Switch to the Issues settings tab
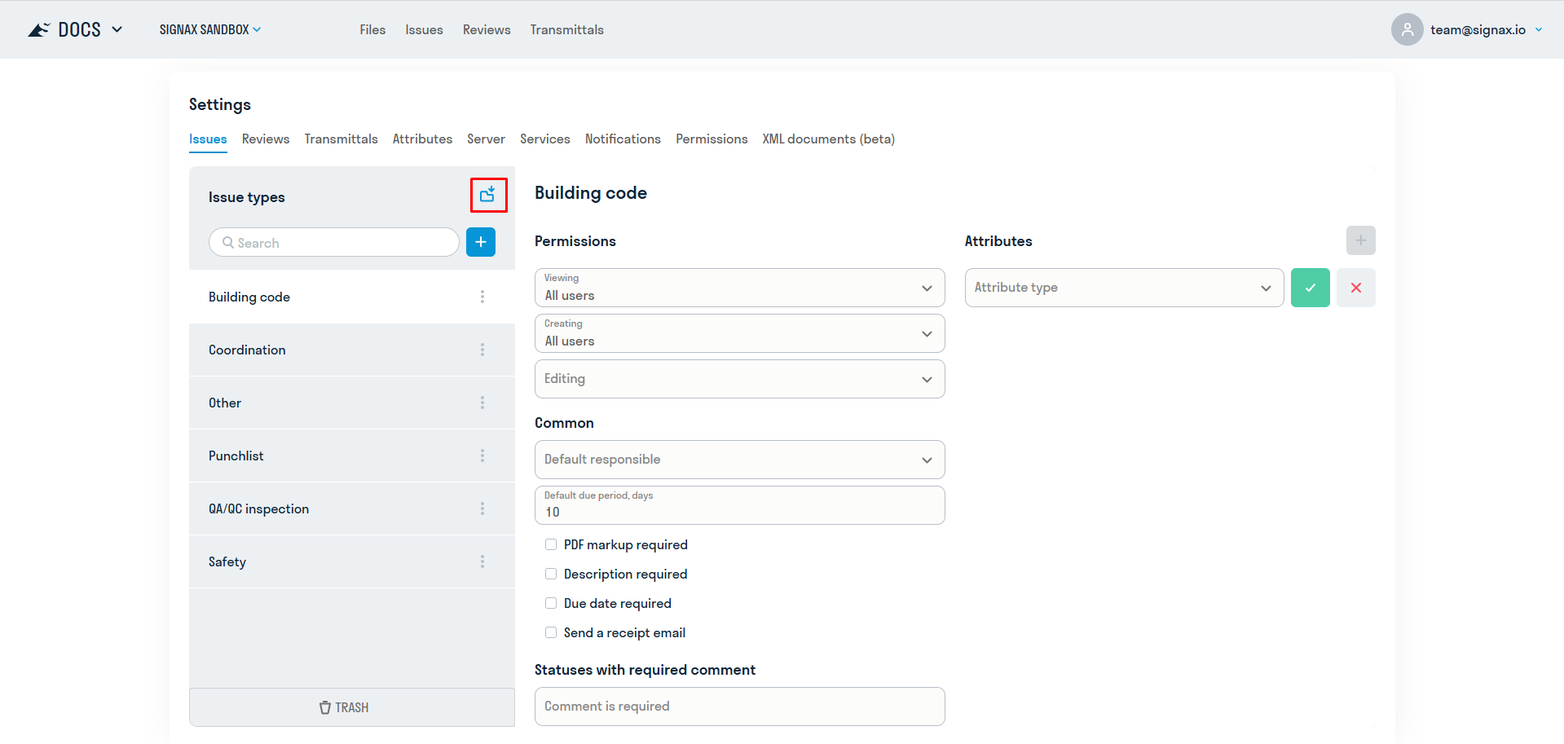Screen dimensions: 1564x744 tap(208, 139)
